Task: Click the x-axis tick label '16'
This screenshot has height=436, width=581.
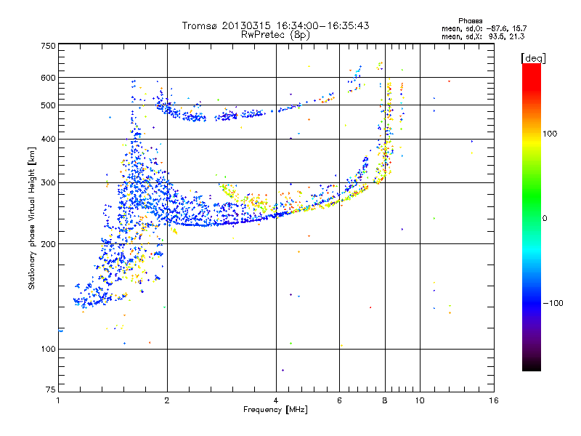Action: click(x=494, y=400)
